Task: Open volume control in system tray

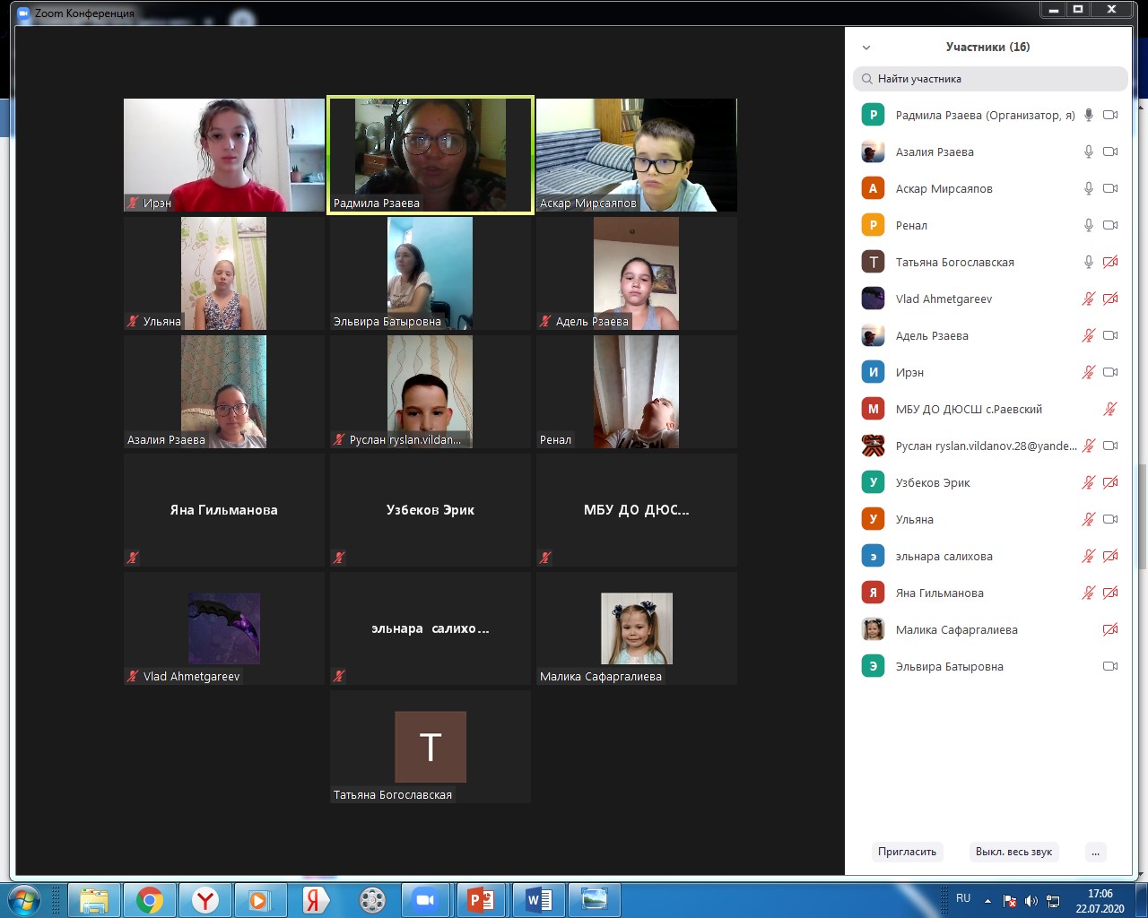Action: point(1031,900)
